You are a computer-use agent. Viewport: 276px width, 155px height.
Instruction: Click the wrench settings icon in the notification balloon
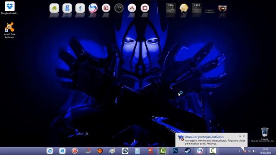point(240,136)
